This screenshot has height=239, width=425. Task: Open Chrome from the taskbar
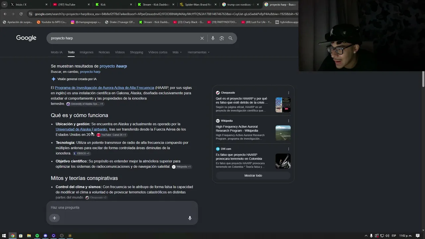pos(13,236)
